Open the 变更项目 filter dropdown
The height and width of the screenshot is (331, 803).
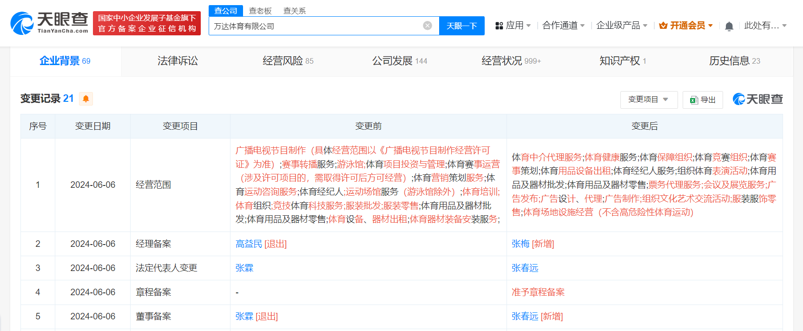click(649, 99)
